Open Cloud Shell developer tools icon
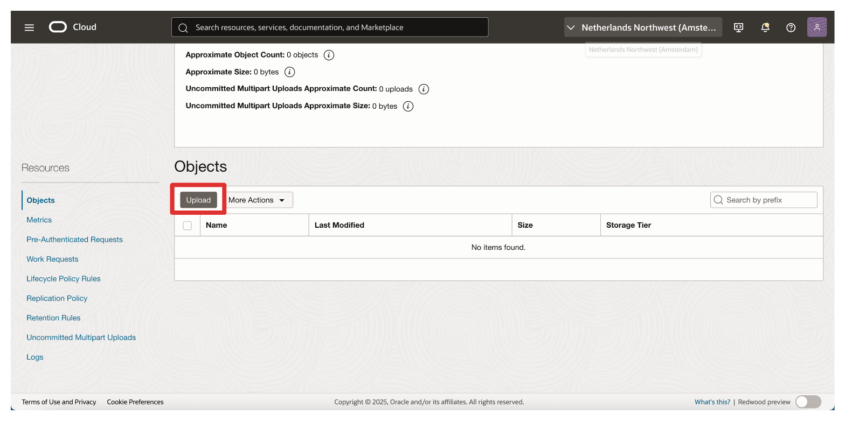The image size is (845, 421). coord(739,27)
